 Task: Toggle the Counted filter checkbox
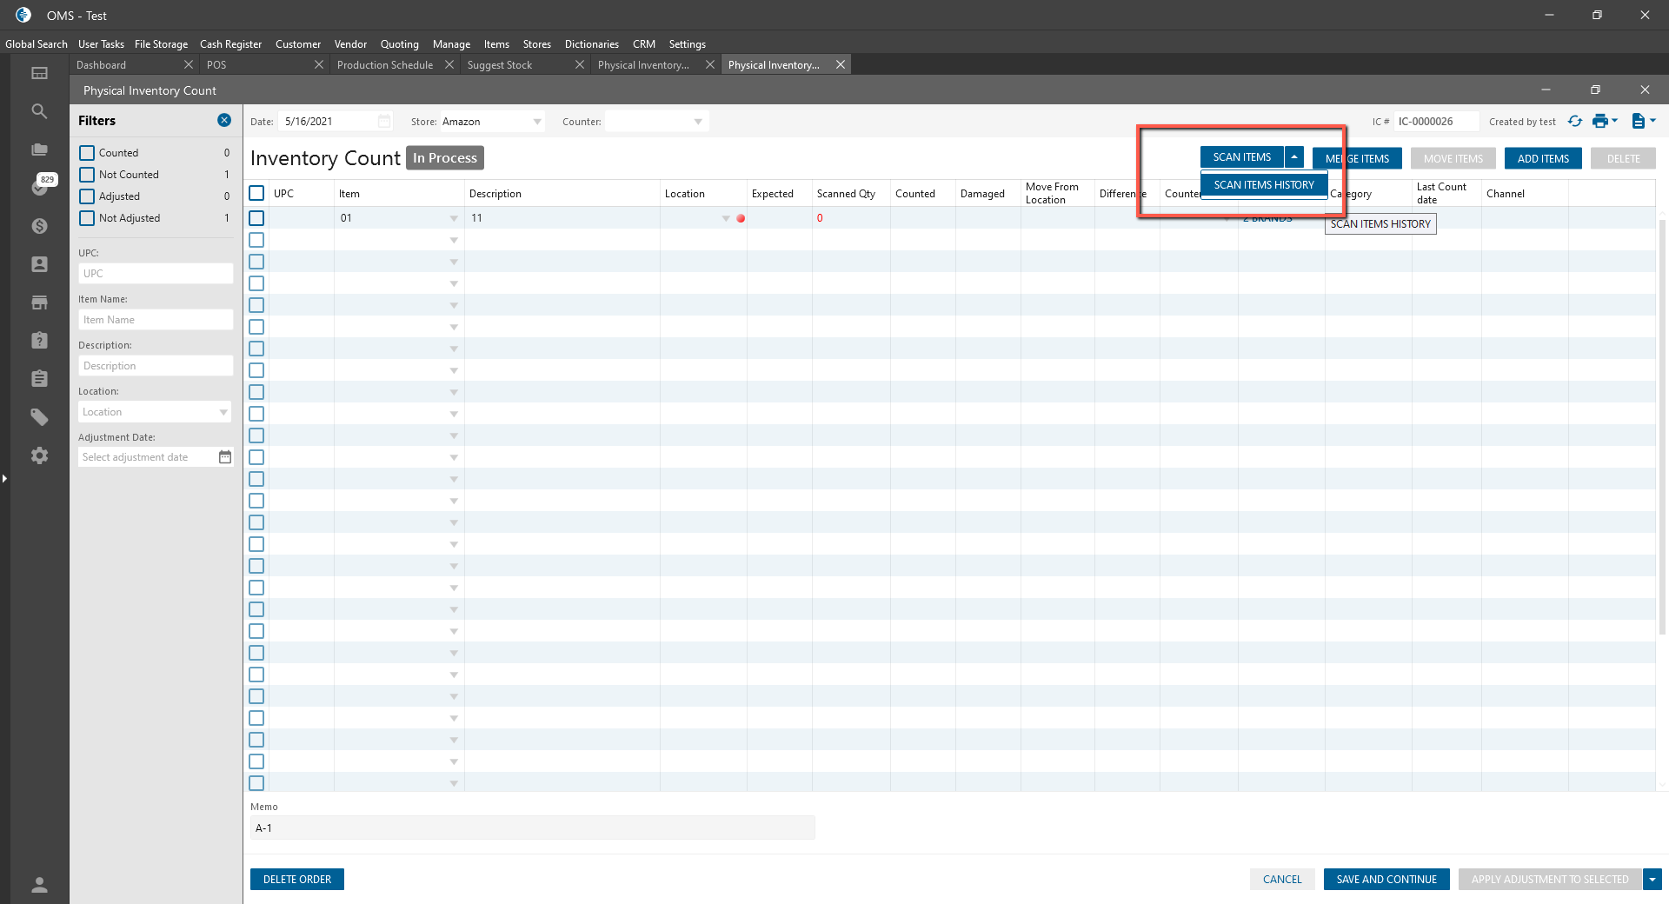click(x=87, y=153)
